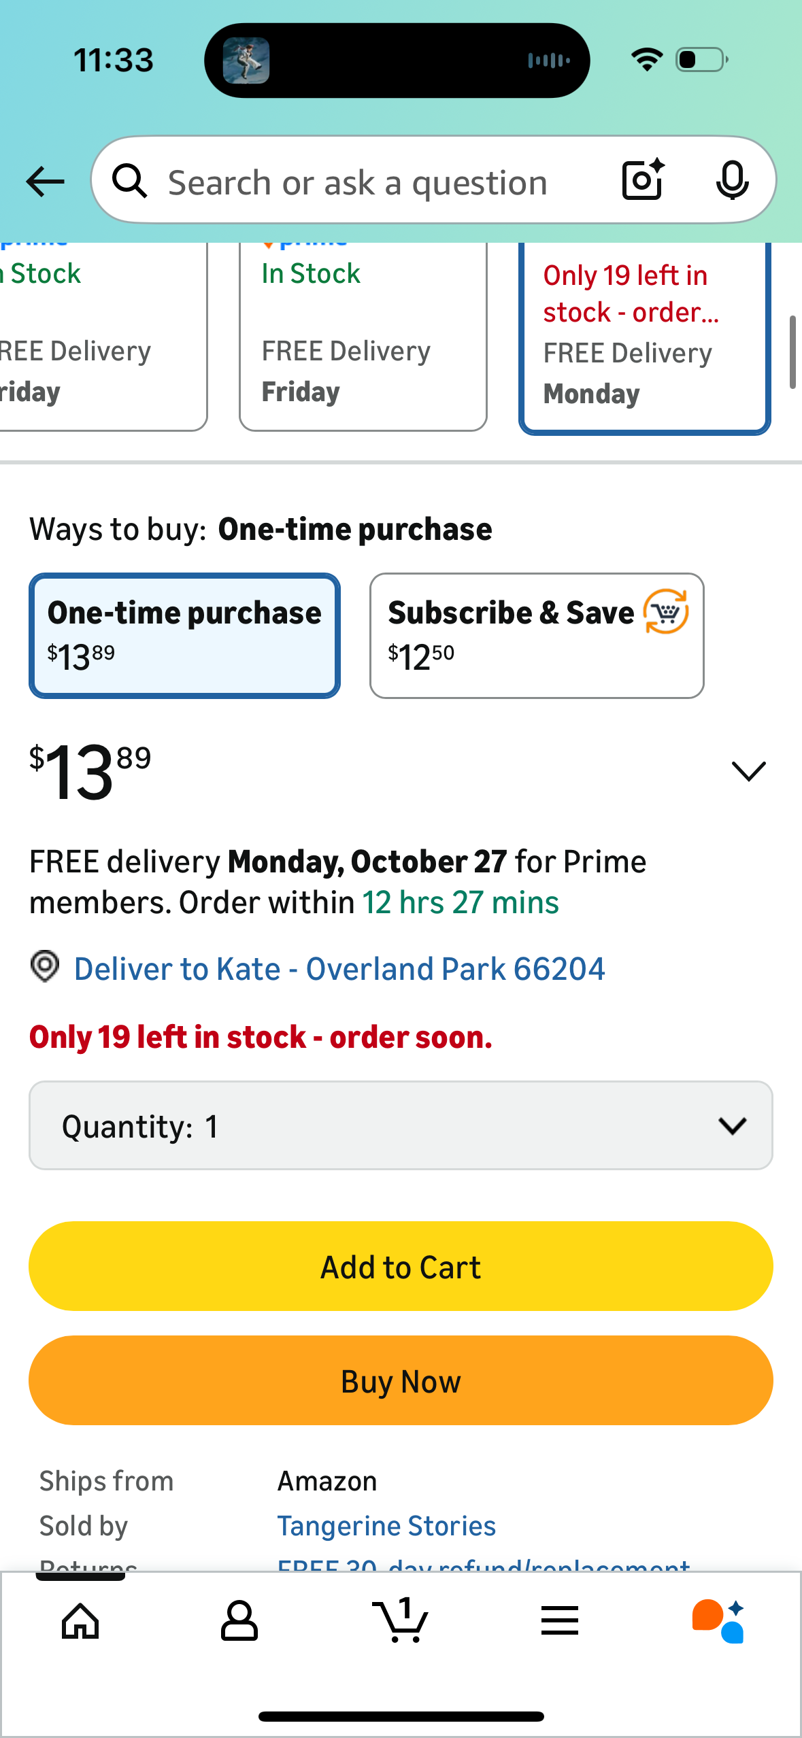Screen dimensions: 802x1738
Task: Open camera lens search icon
Action: [643, 180]
